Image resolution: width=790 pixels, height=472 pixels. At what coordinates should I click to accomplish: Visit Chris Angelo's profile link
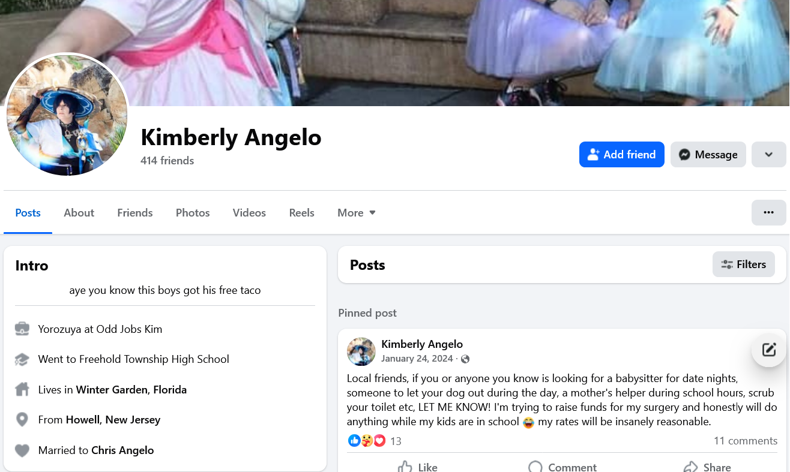[122, 450]
